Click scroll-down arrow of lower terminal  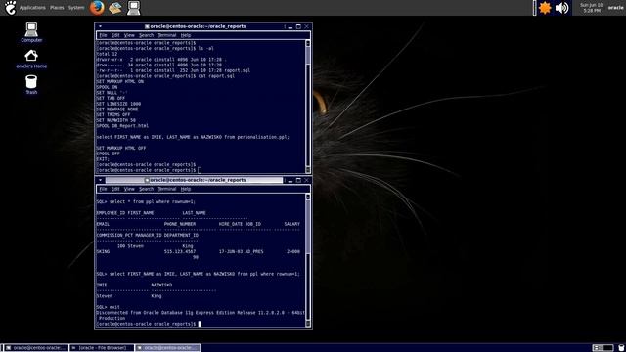308,324
